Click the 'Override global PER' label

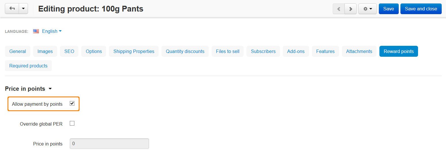tap(41, 124)
